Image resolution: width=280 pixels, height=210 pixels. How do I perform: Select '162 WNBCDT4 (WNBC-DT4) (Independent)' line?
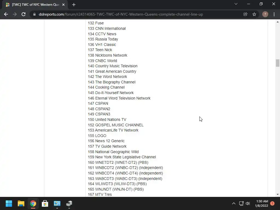pyautogui.click(x=125, y=173)
